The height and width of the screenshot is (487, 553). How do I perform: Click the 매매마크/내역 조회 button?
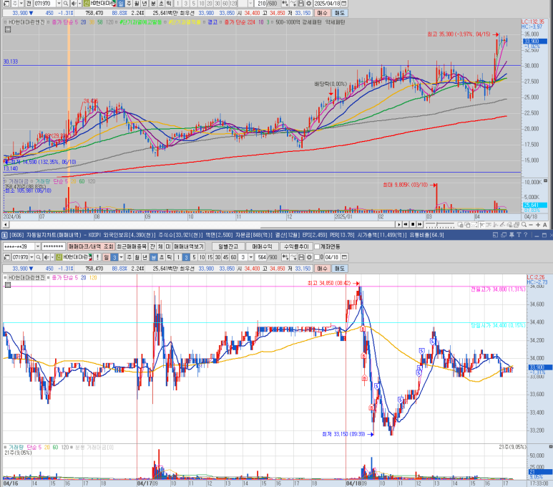tap(90, 246)
